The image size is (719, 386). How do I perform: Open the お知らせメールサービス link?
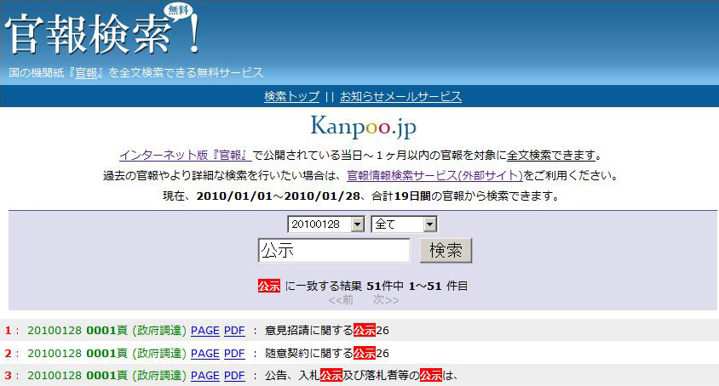tap(400, 97)
